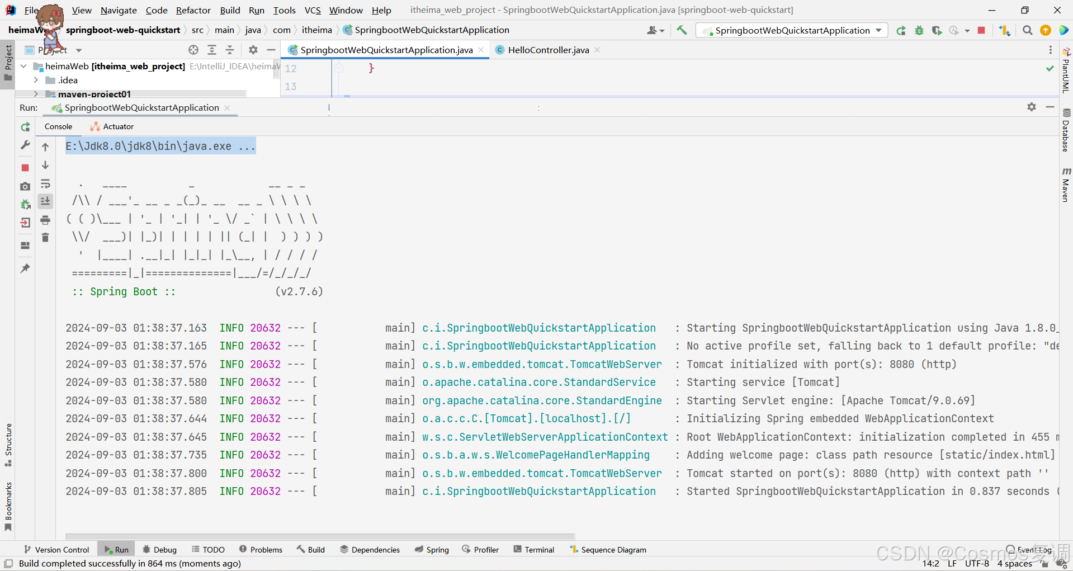
Task: Open Profiler tool window
Action: pyautogui.click(x=480, y=550)
